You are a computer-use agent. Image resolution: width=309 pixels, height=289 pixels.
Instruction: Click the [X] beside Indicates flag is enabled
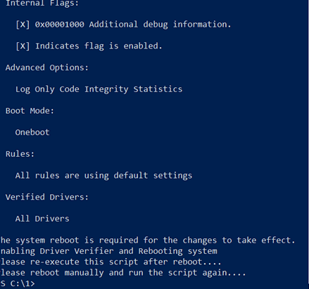23,46
